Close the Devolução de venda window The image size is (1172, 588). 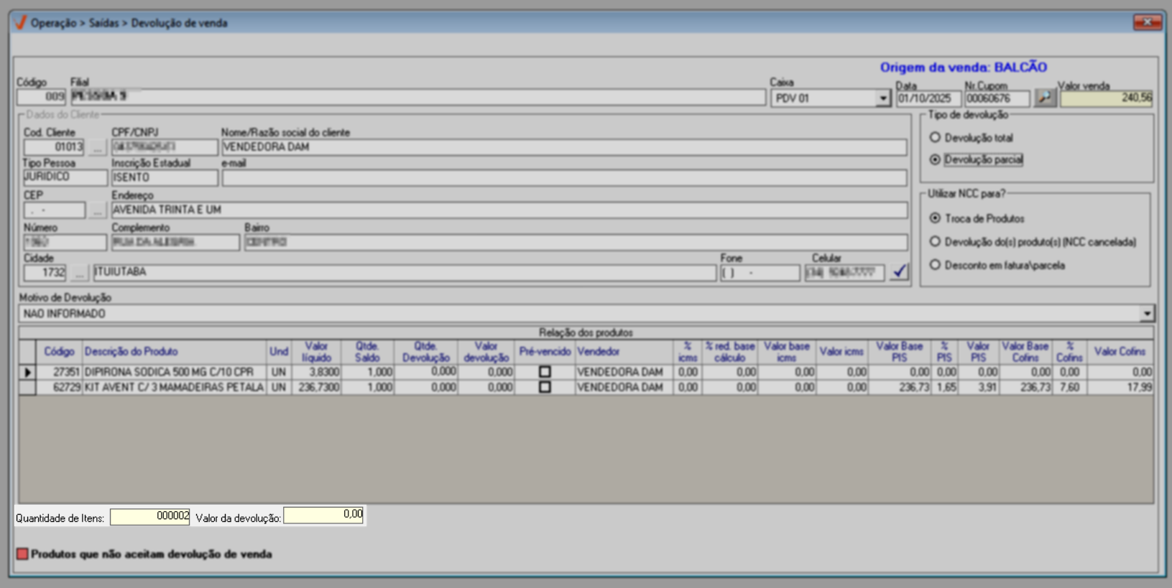1147,23
